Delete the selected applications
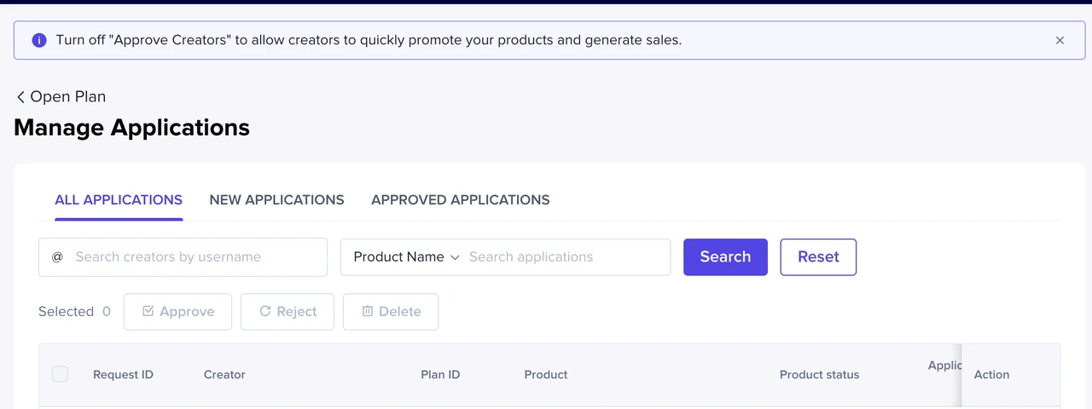 [x=391, y=312]
